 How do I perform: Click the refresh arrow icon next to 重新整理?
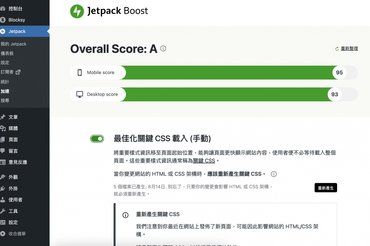[x=337, y=49]
